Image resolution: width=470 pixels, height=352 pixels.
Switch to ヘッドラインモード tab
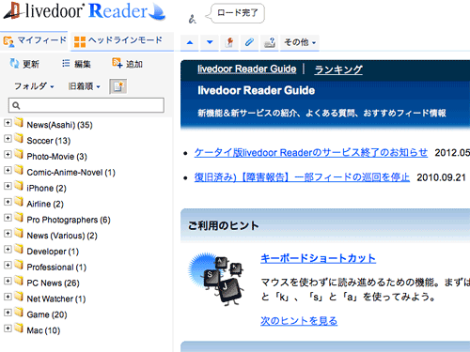[122, 41]
